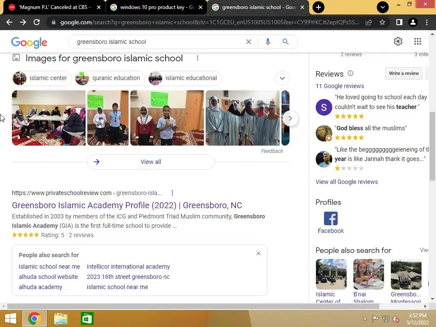Share this page via address bar icon
The height and width of the screenshot is (327, 436).
coord(369,22)
